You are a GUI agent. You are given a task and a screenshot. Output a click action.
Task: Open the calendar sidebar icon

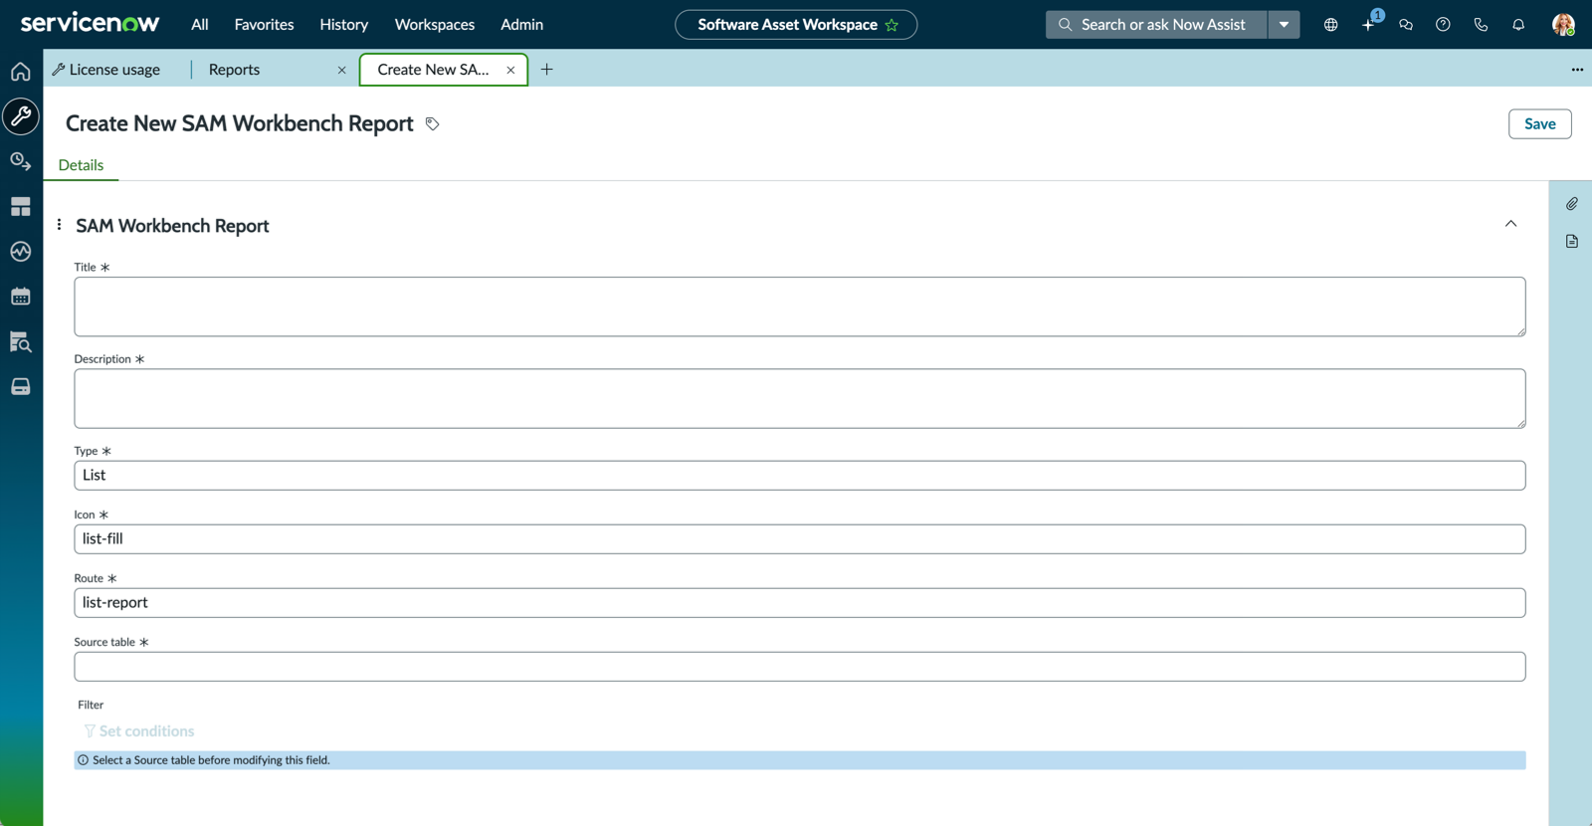(x=21, y=297)
